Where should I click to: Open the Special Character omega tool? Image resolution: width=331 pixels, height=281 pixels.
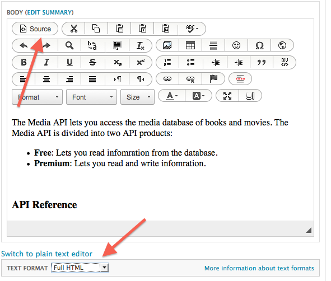pos(259,45)
